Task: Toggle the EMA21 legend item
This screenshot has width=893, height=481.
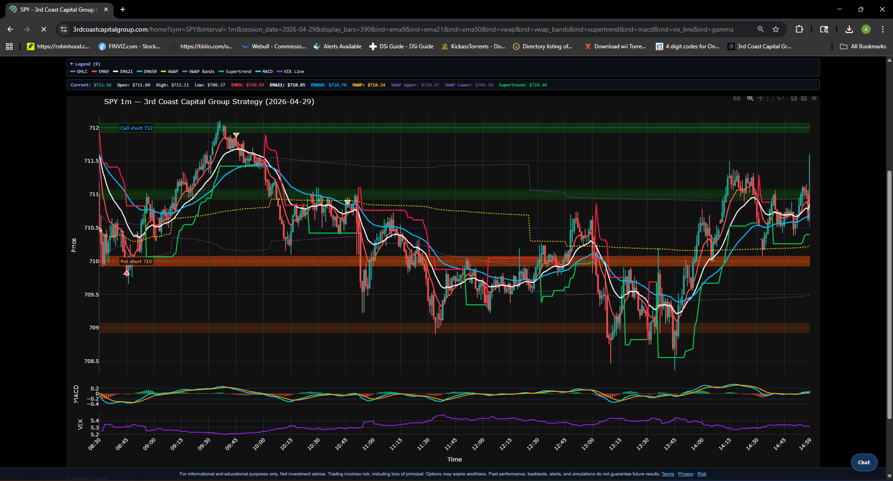Action: click(x=123, y=72)
